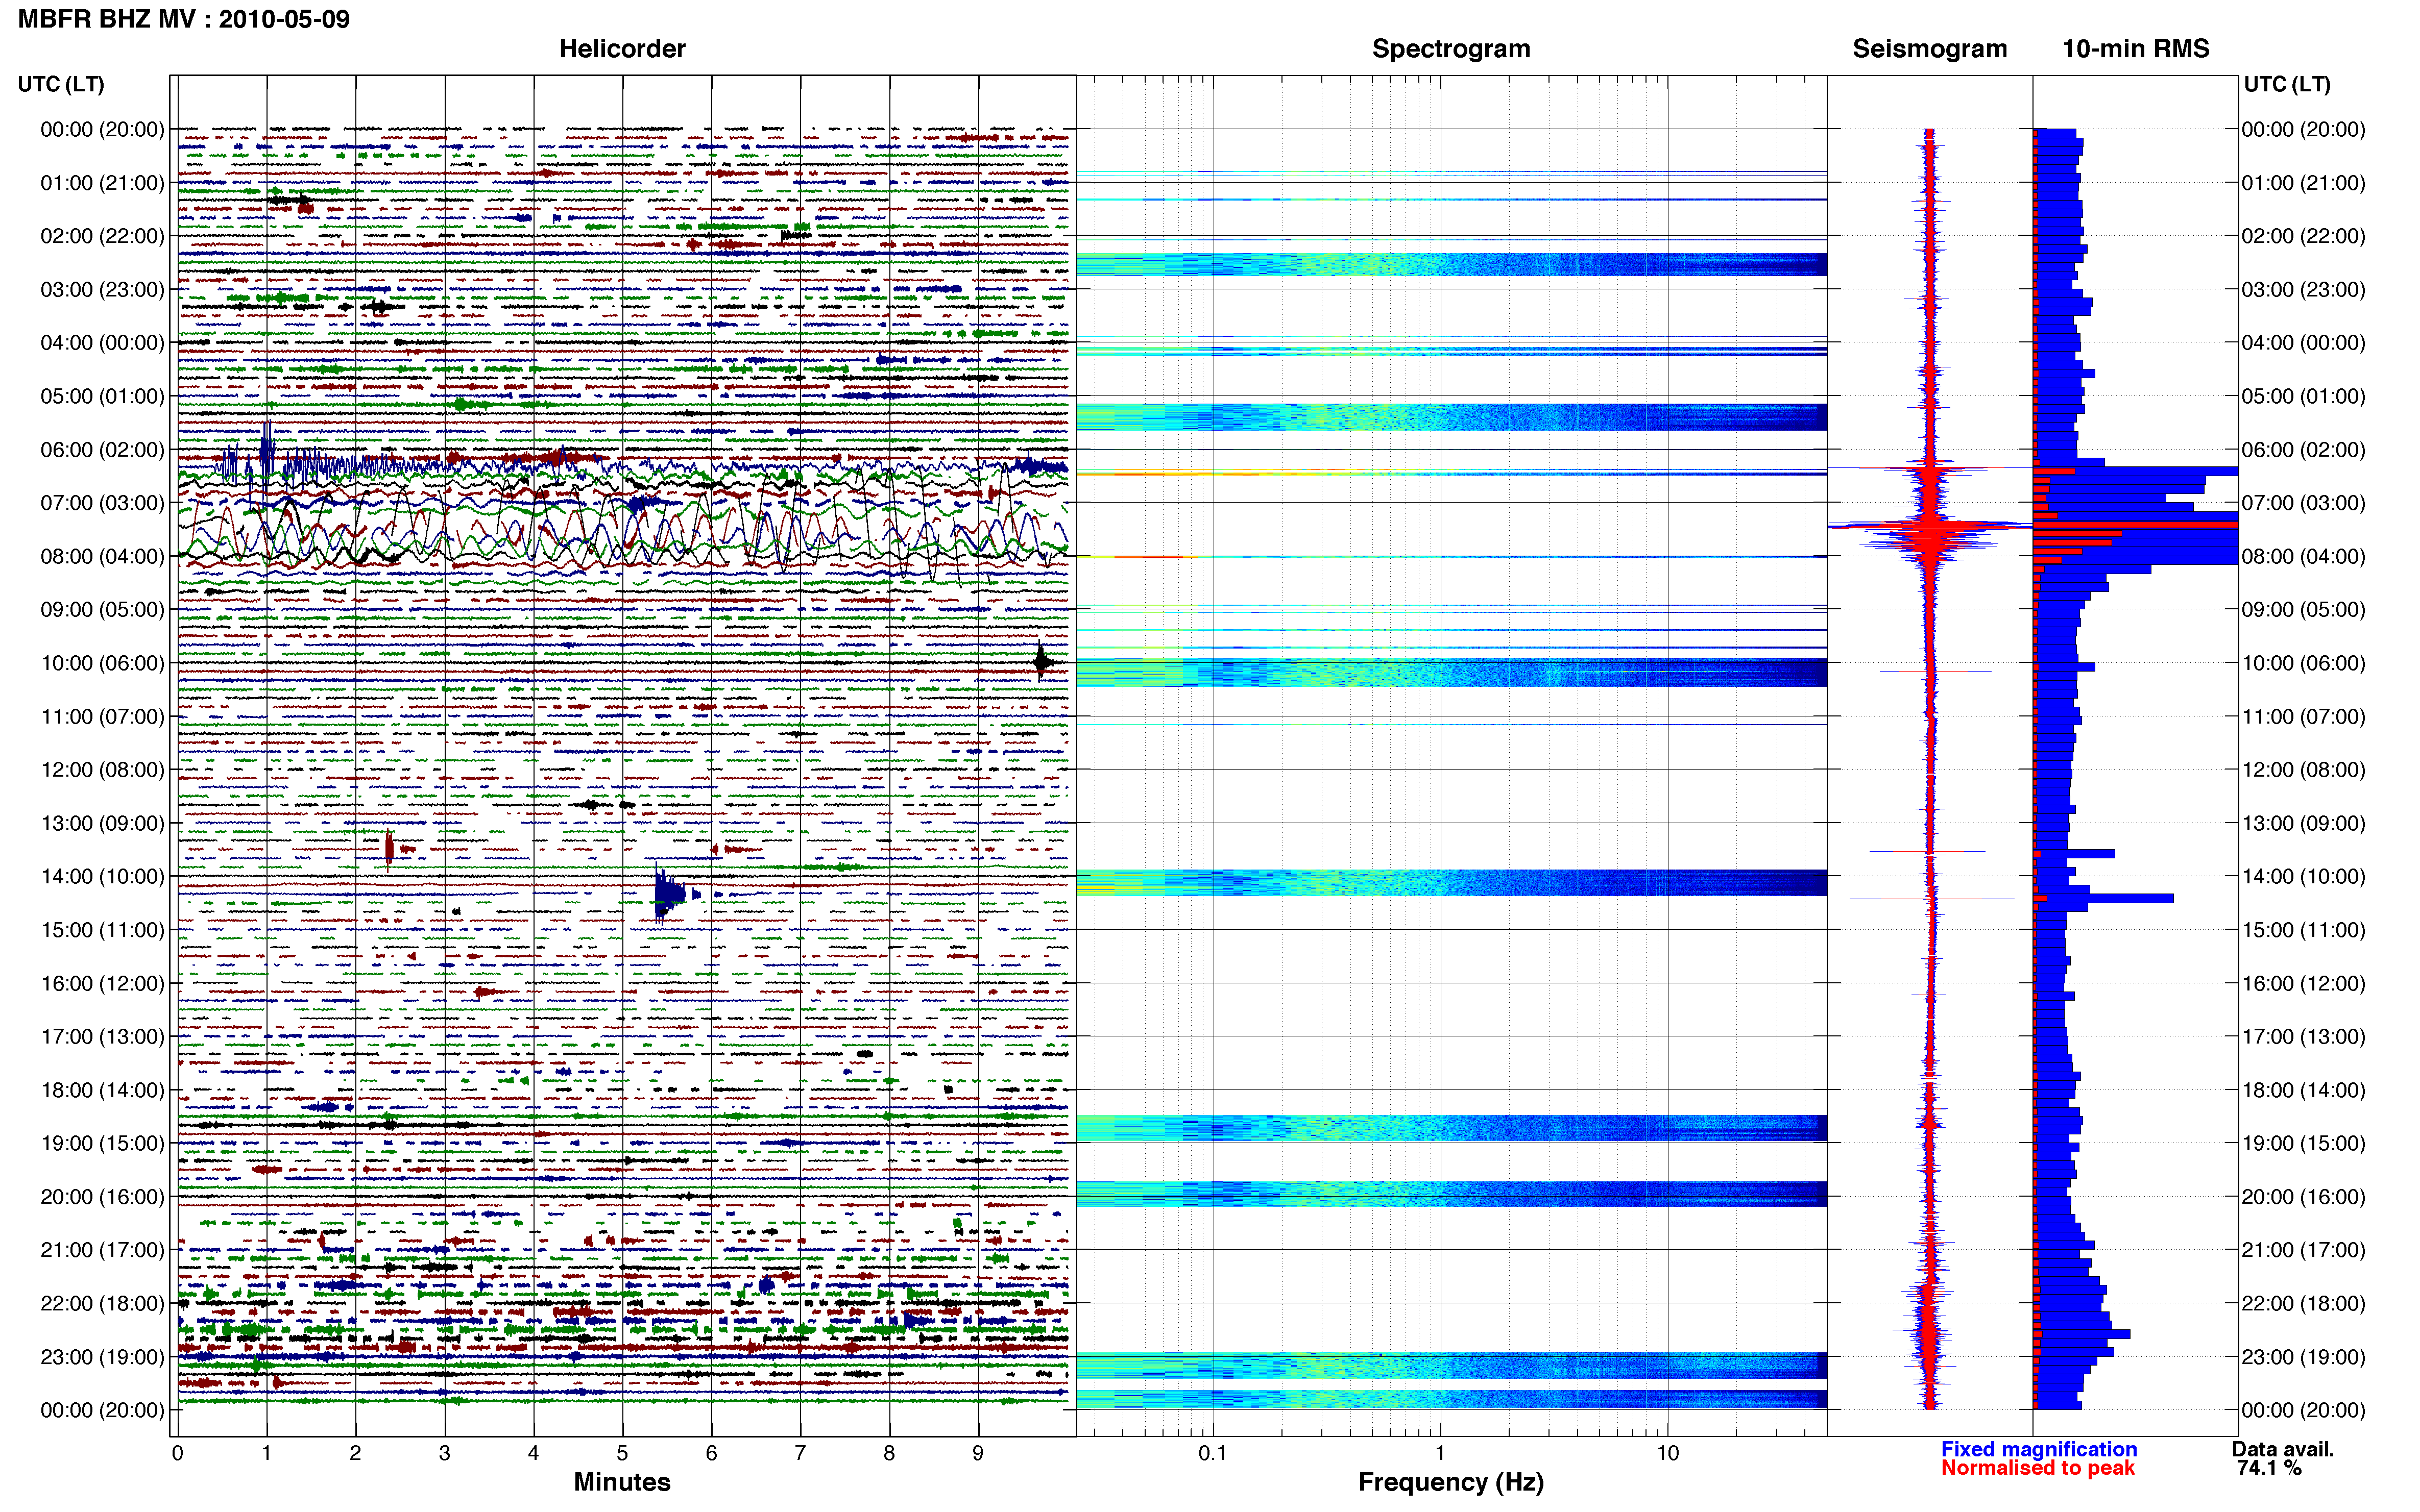Click the blue RMS spike near 14:20
This screenshot has height=1512, width=2420.
(2105, 899)
